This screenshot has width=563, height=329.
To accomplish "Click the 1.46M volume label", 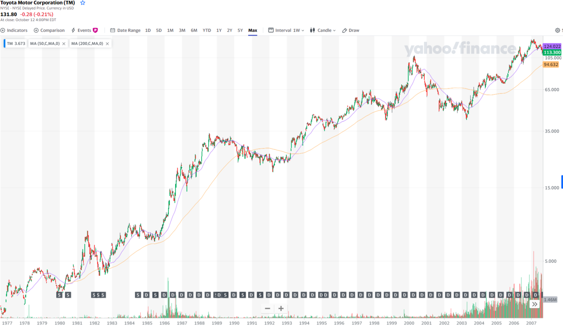I will (x=551, y=299).
